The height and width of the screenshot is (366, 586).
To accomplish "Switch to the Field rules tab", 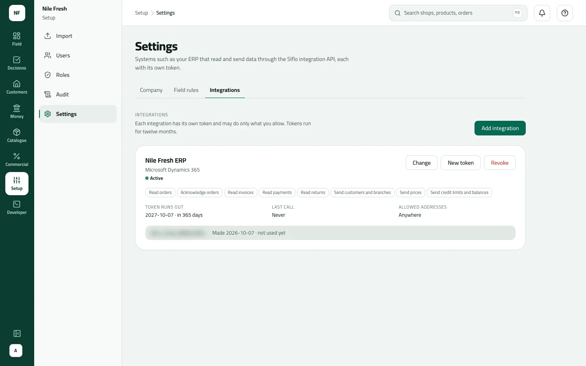I will (186, 90).
